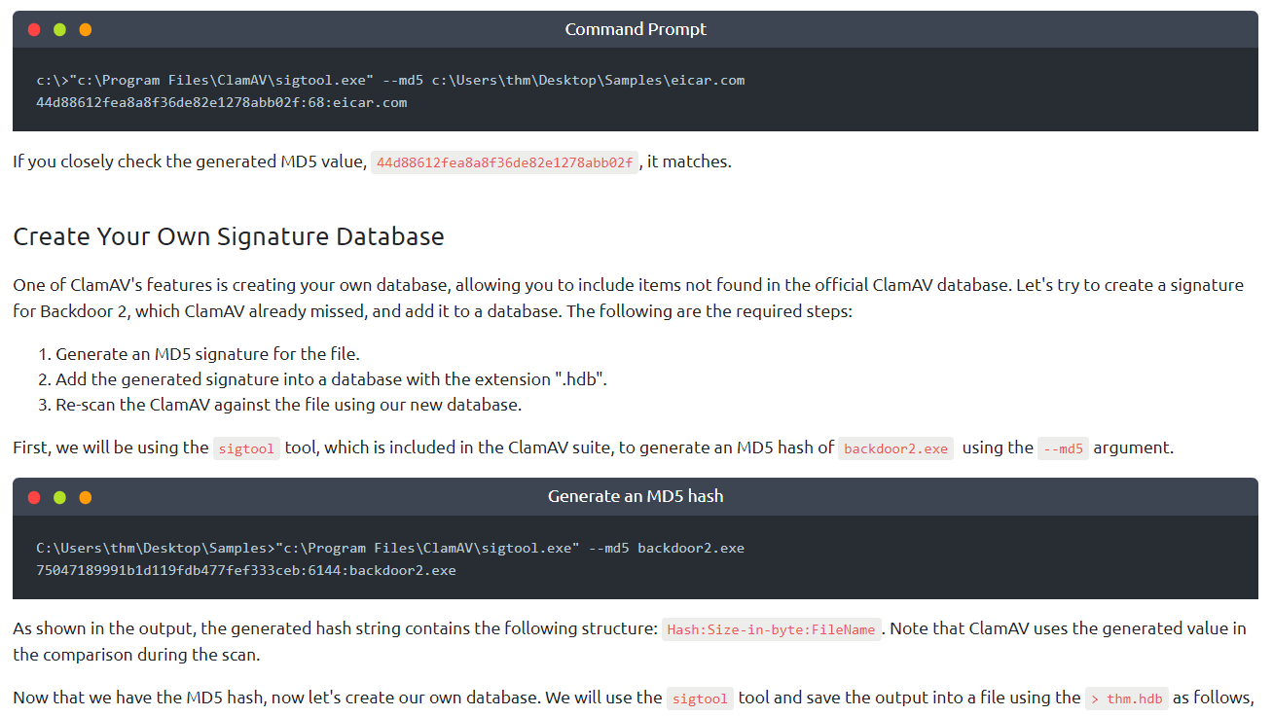The width and height of the screenshot is (1273, 716).
Task: Click orange dot on Generate an MD5 hash terminal
Action: tap(85, 497)
